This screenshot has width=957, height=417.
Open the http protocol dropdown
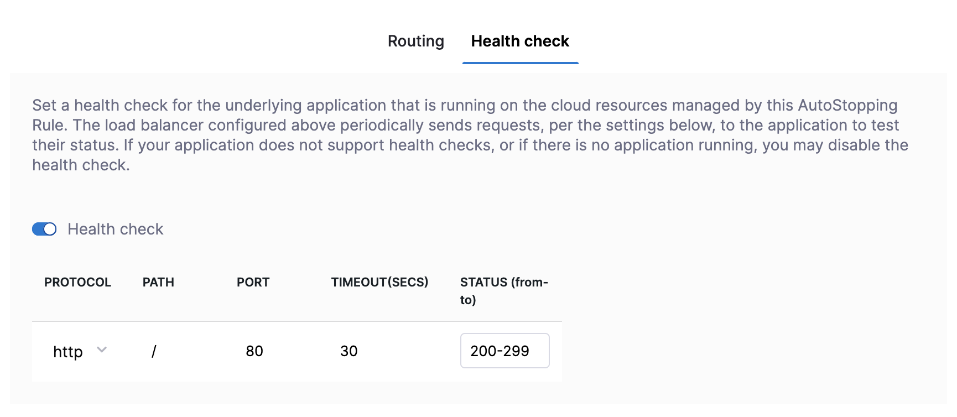tap(68, 352)
